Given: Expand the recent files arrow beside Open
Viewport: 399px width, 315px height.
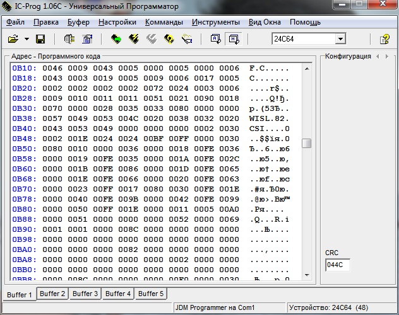Looking at the screenshot, I should point(27,39).
